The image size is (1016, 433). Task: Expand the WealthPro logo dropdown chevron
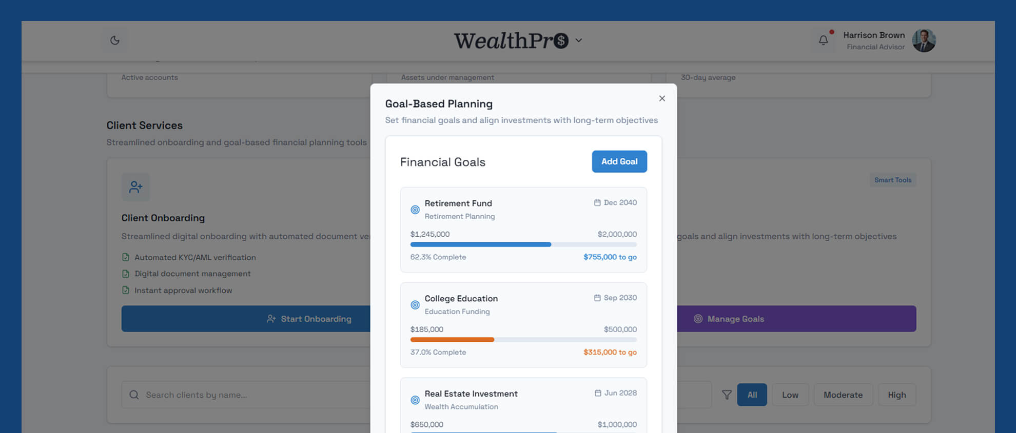coord(579,40)
